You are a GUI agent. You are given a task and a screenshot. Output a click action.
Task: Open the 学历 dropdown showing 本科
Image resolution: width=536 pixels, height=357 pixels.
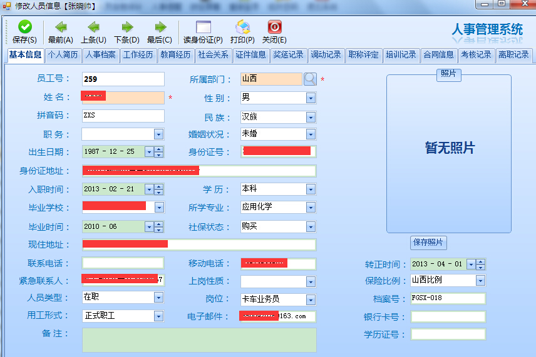click(x=311, y=189)
